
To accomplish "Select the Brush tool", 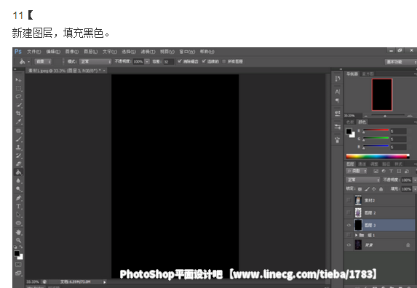I will pyautogui.click(x=18, y=139).
